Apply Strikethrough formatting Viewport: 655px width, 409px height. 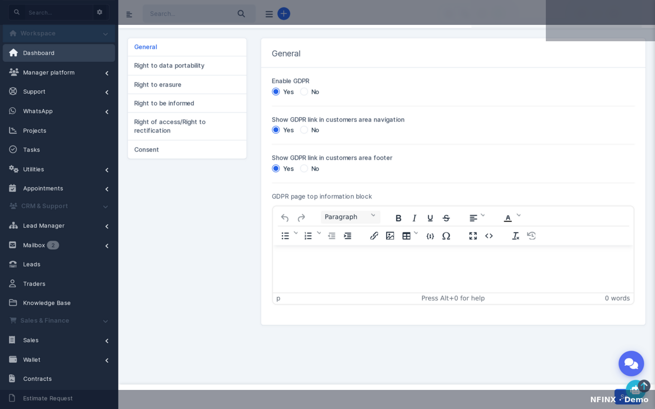pos(446,218)
